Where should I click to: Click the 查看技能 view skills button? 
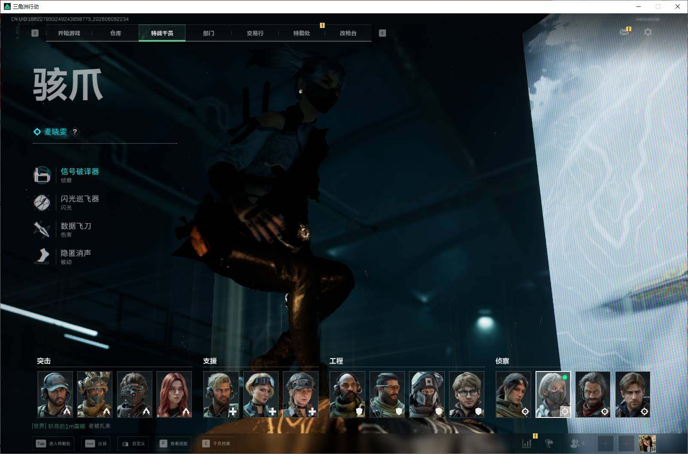coord(174,444)
